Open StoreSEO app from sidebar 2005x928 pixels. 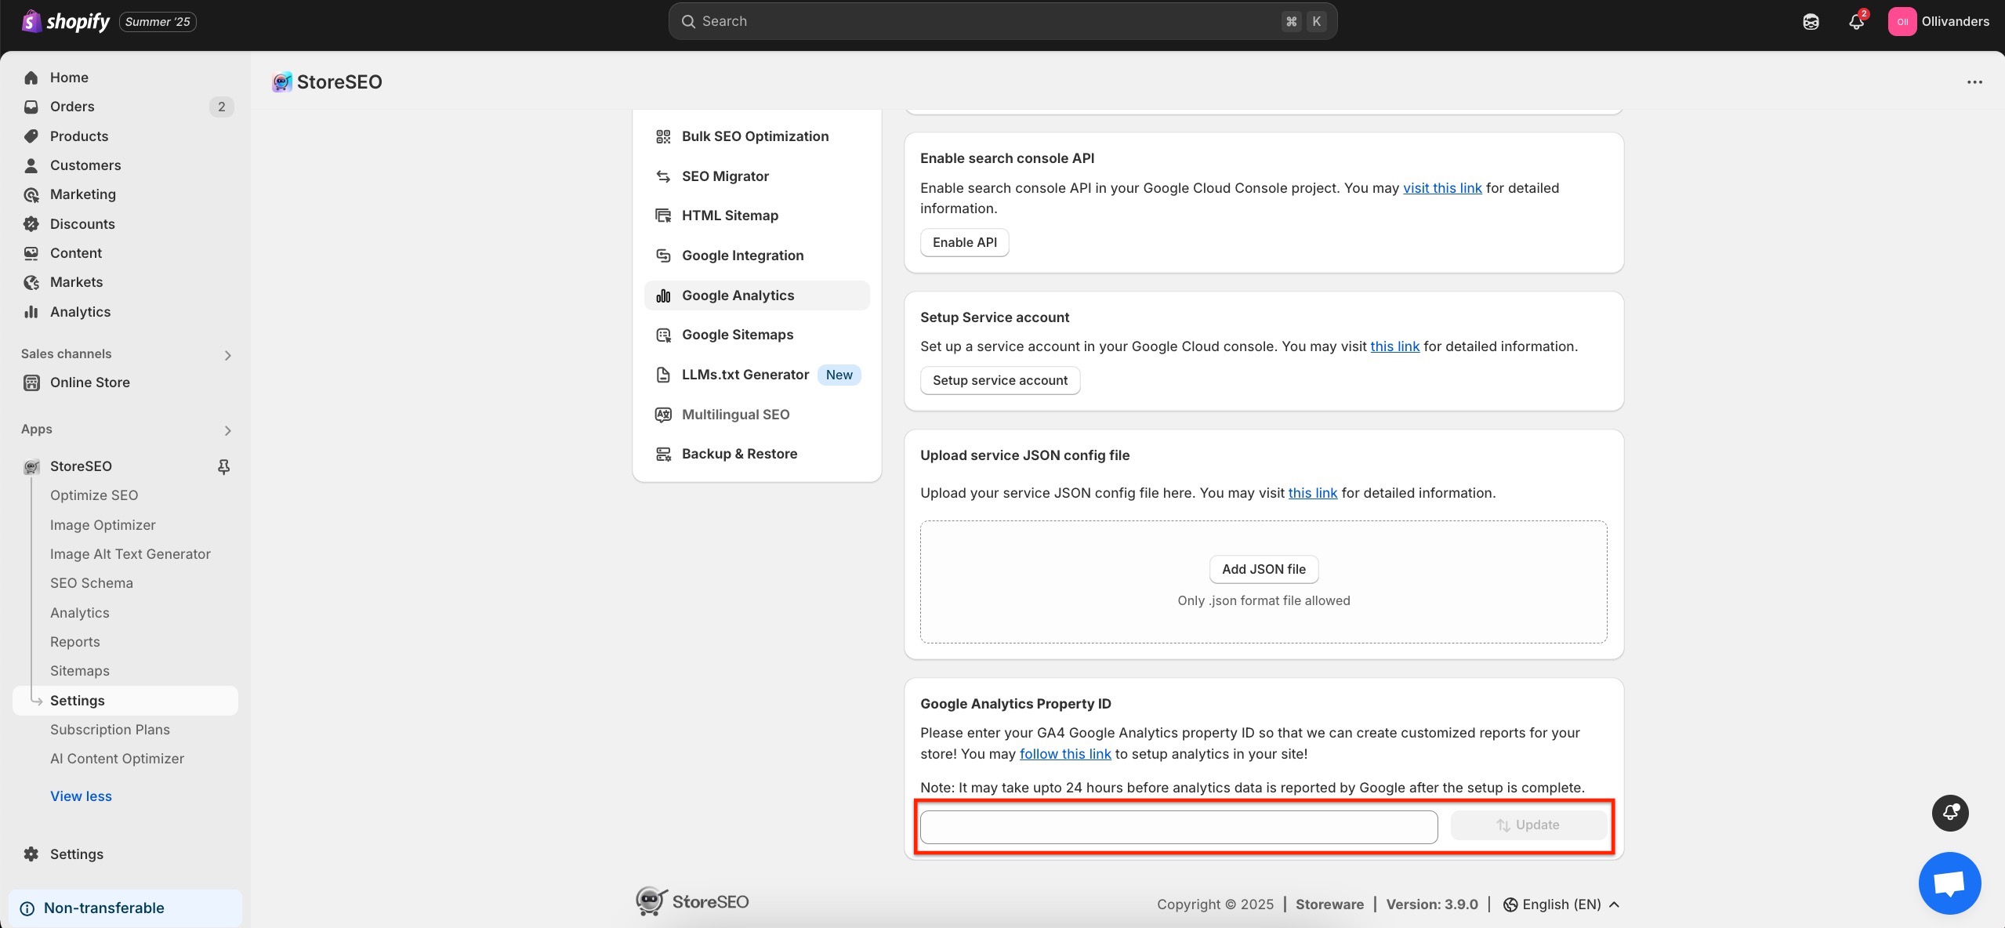tap(81, 466)
